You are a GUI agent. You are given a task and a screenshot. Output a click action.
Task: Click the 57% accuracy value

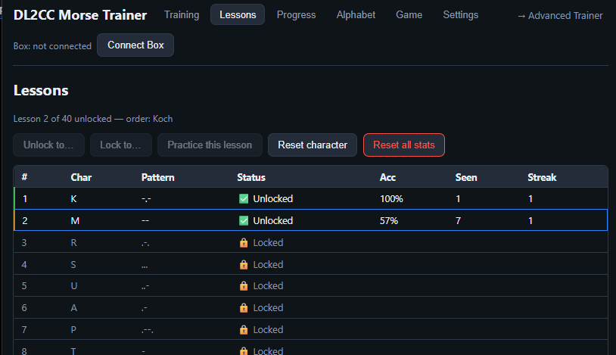[x=389, y=221]
